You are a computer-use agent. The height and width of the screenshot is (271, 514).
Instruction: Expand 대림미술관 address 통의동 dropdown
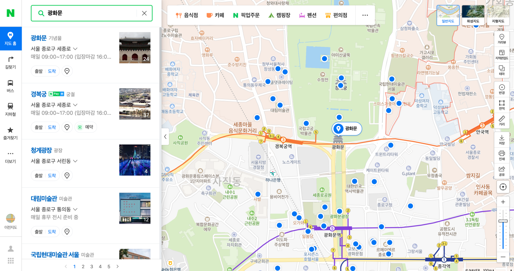coord(75,209)
